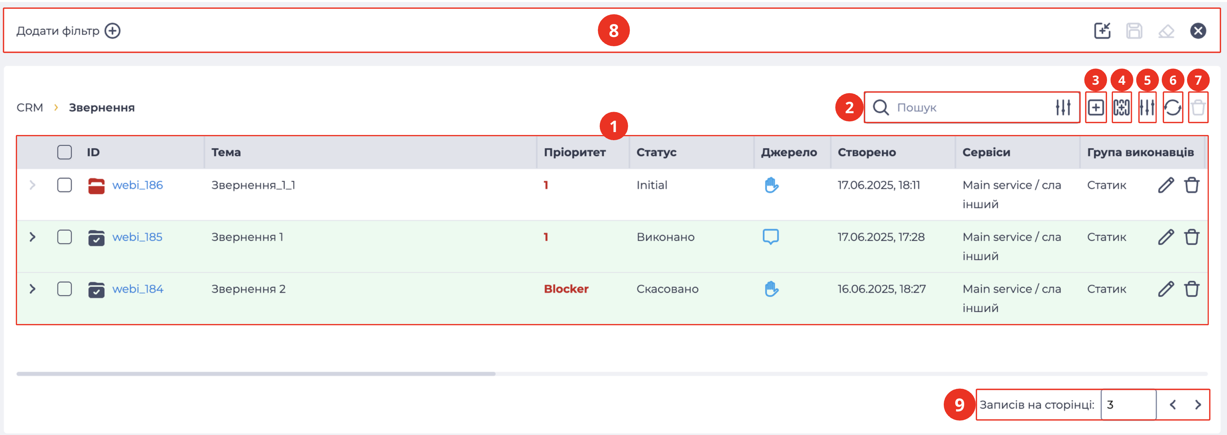Click the Скасовано status cell
The width and height of the screenshot is (1227, 435).
(x=667, y=289)
